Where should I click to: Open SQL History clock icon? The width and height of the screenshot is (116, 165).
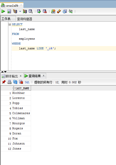pyautogui.click(x=65, y=11)
